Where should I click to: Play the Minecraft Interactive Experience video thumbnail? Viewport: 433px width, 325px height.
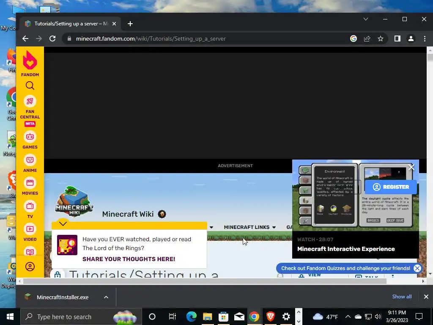355,195
